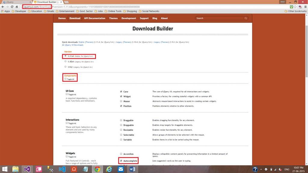
Task: Check the Droppable checkbox
Action: coord(121,125)
